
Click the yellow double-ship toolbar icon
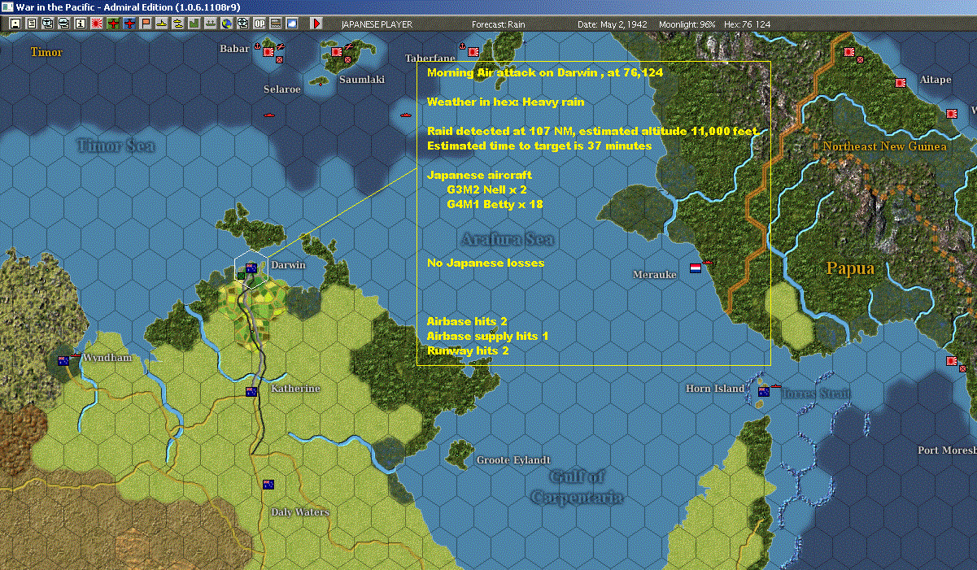click(177, 24)
